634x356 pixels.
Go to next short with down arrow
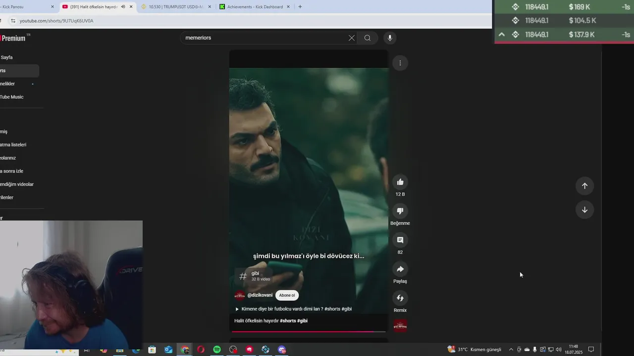(x=584, y=210)
